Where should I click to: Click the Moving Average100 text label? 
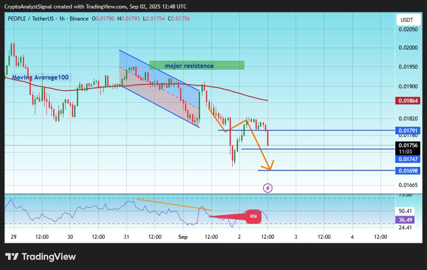(40, 78)
